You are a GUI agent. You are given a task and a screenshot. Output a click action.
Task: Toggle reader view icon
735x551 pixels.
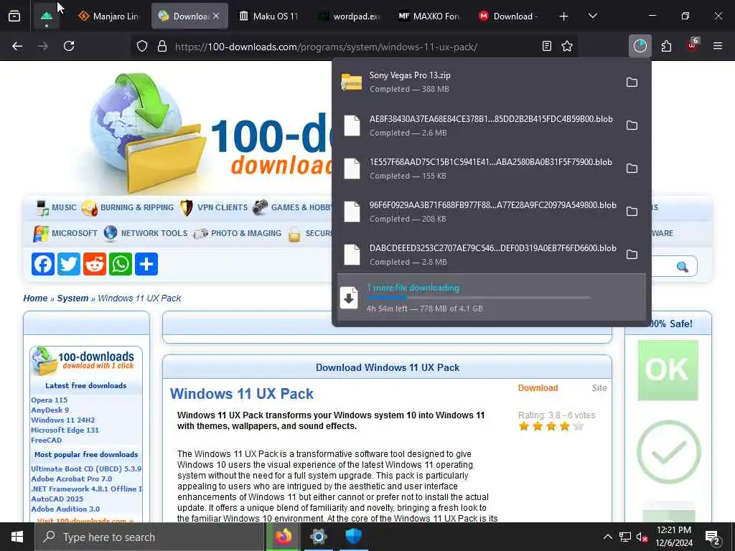[546, 46]
